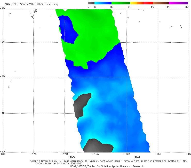This screenshot has height=168, width=191.
Task: Click the longitude label '-170'
Action: [x=65, y=154]
